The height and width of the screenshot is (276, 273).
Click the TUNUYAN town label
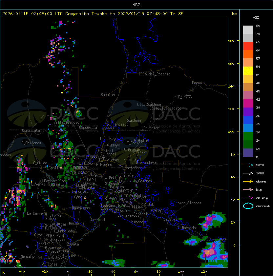coord(69,255)
